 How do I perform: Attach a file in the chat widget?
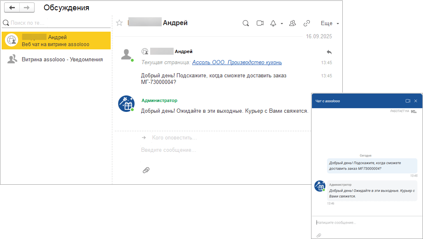pos(318,235)
